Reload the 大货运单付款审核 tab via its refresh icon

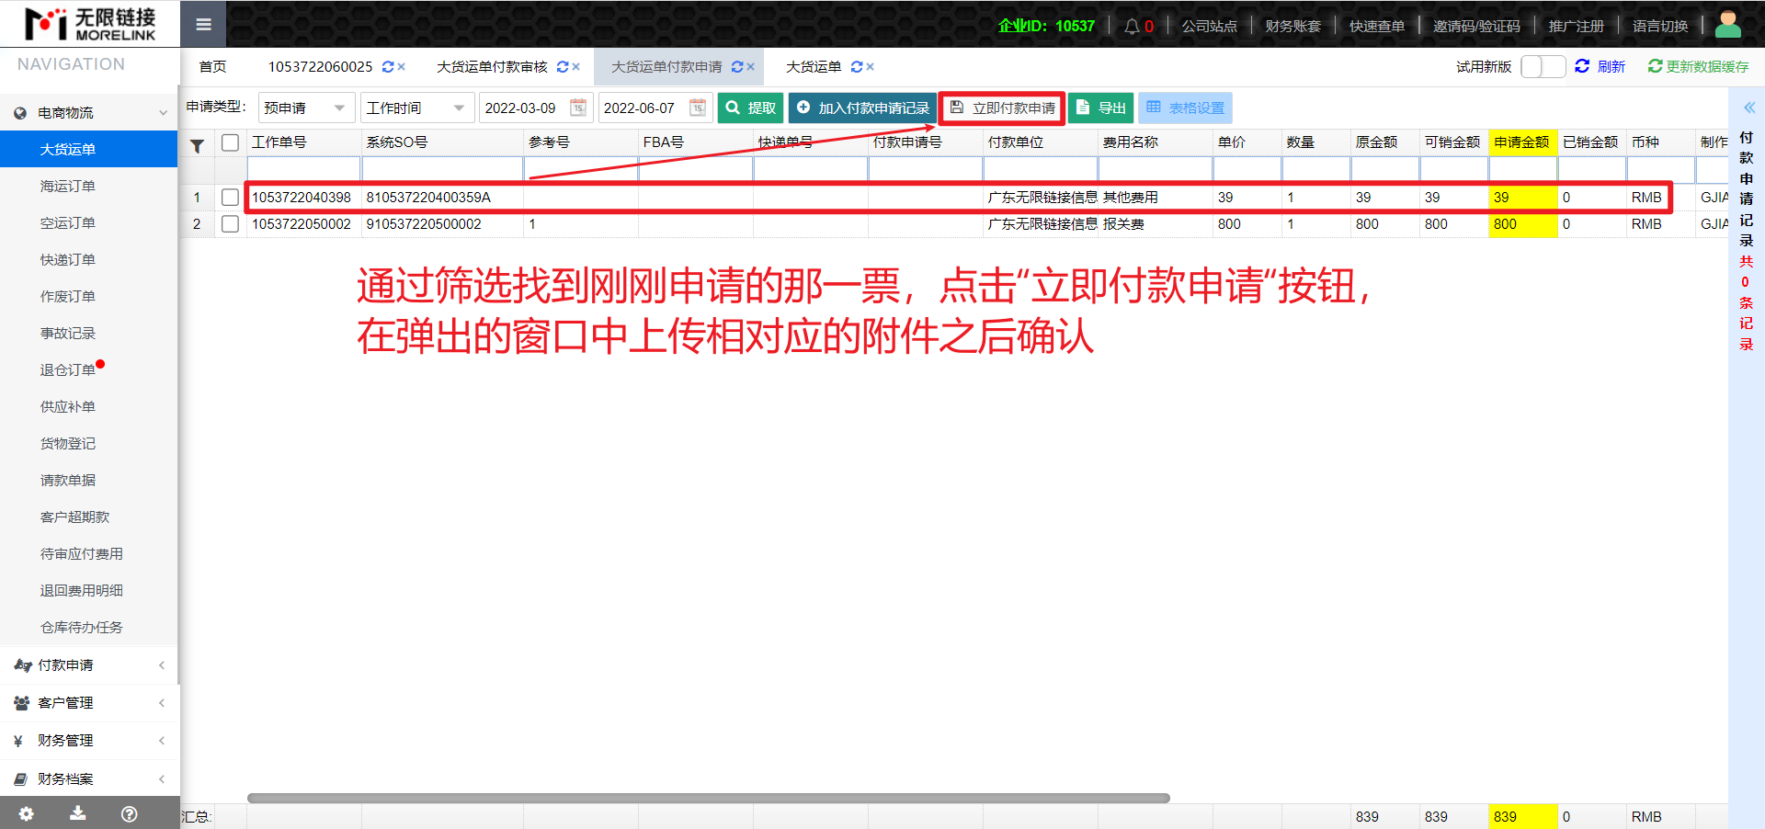[x=563, y=66]
